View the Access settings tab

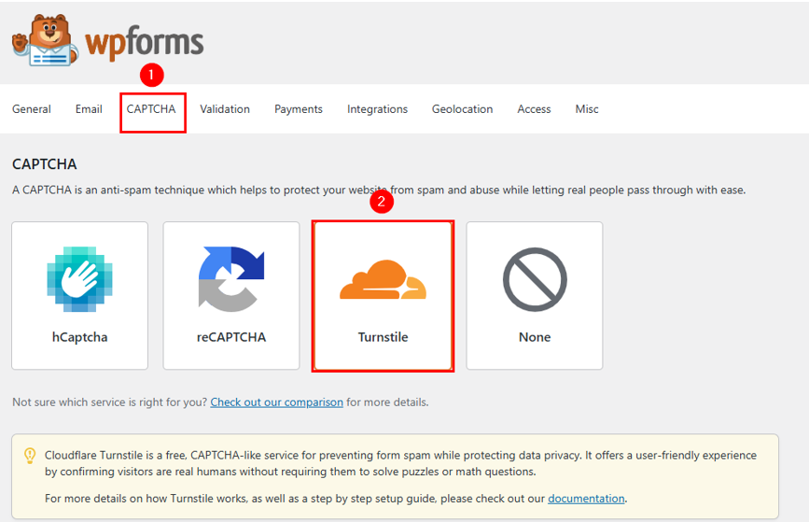coord(534,109)
